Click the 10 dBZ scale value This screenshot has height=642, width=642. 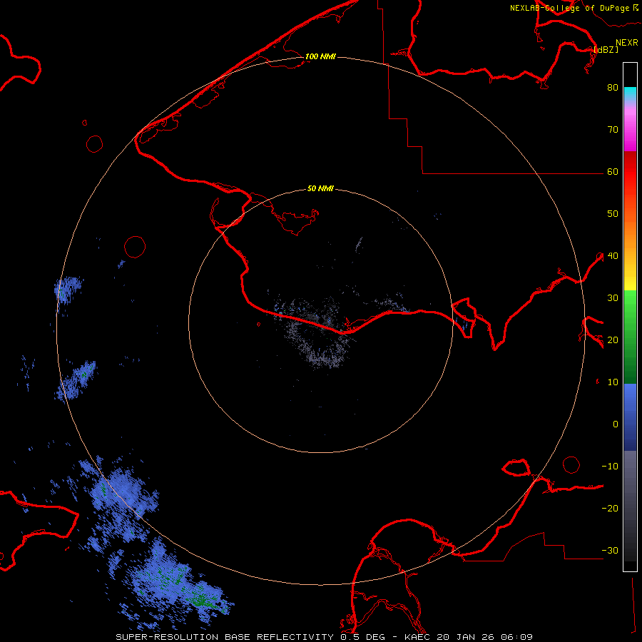click(x=613, y=382)
